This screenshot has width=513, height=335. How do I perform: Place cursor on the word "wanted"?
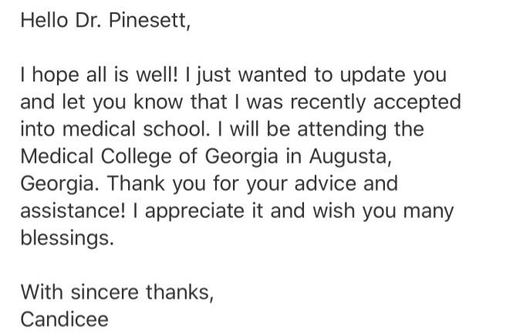265,77
